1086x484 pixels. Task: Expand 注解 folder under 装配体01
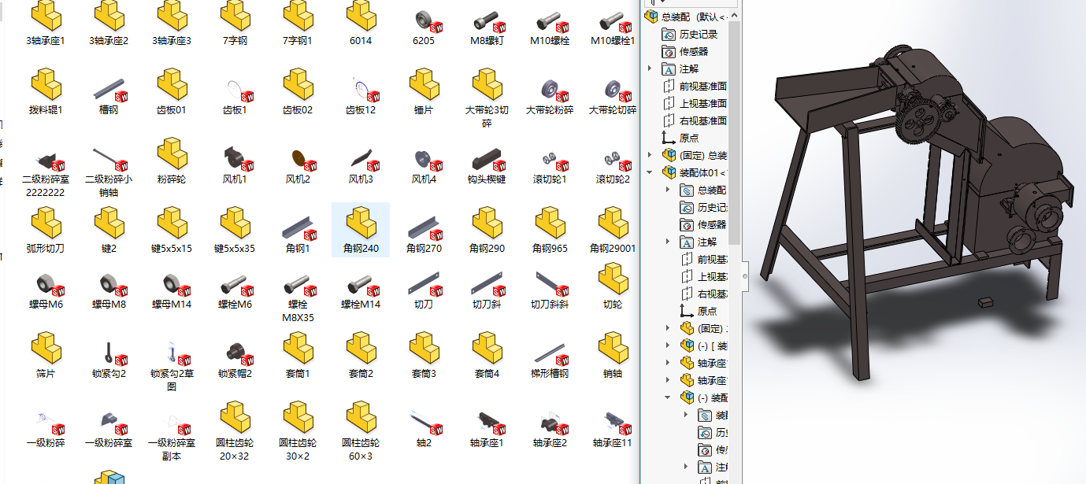[x=669, y=242]
